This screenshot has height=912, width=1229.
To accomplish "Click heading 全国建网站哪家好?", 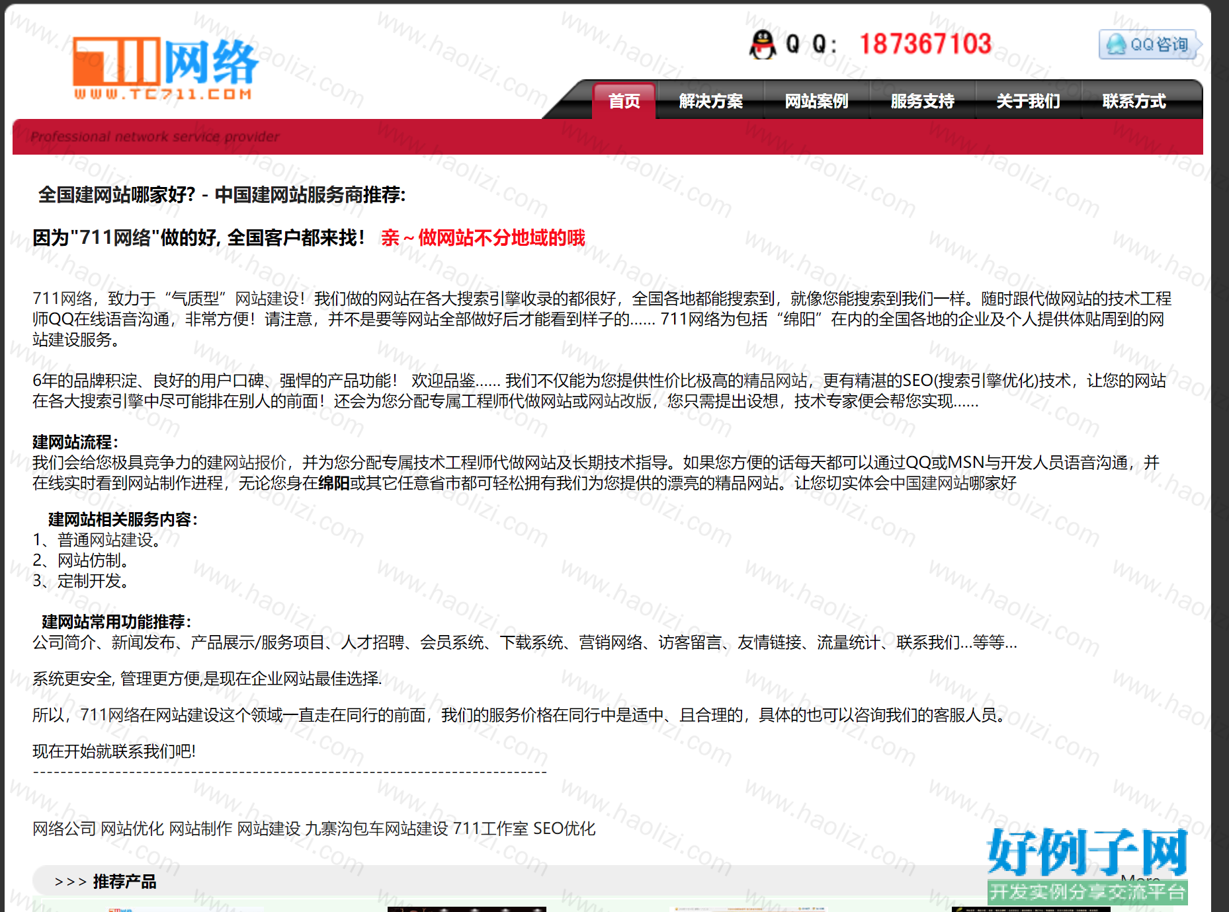I will coord(117,195).
